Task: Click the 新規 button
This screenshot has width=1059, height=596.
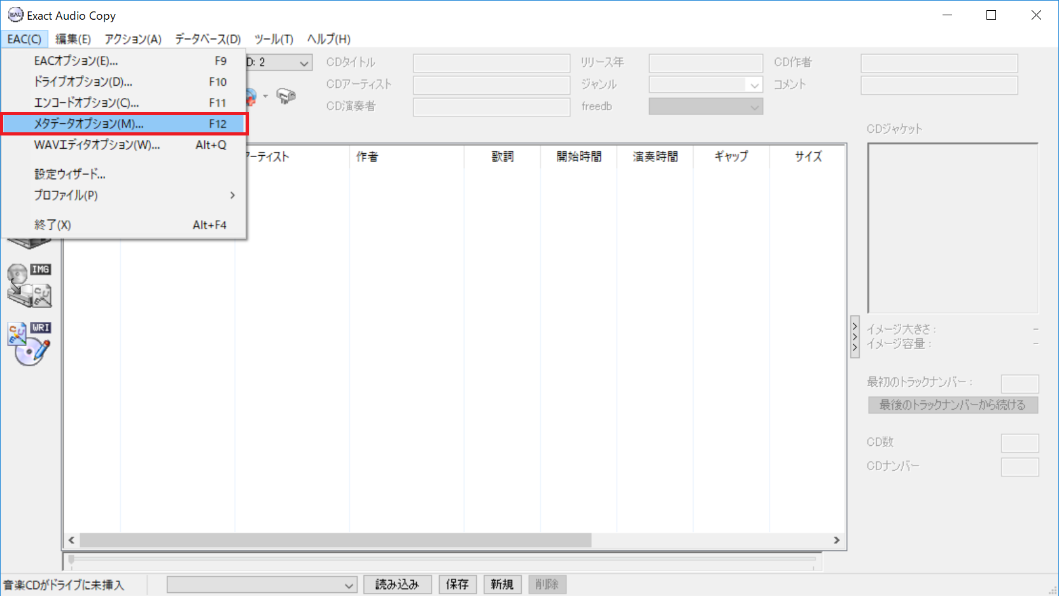Action: point(502,585)
